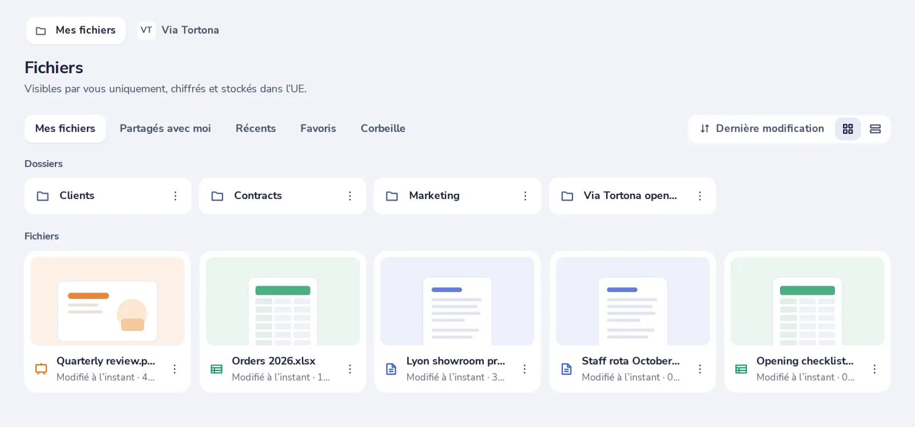Click the file name Orders 2026.xlsx

pyautogui.click(x=273, y=361)
